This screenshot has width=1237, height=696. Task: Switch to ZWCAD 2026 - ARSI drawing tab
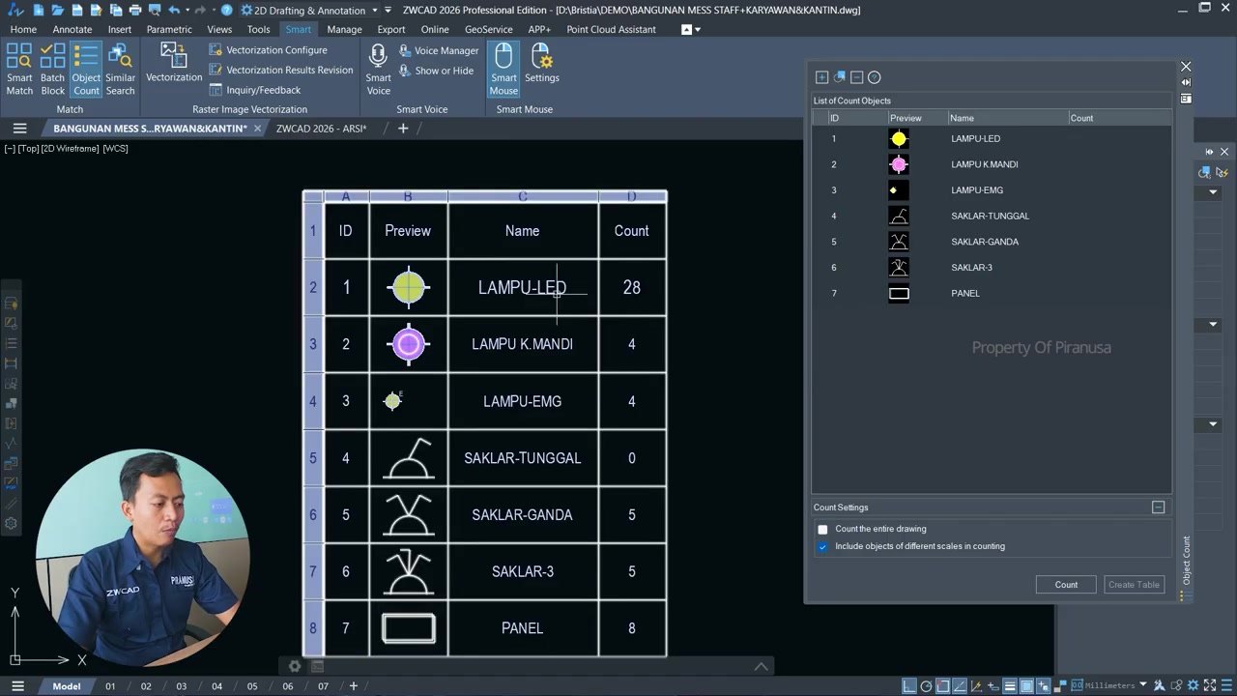321,129
